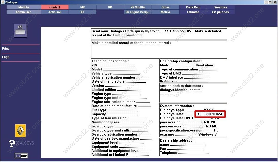Viewport: 278px width, 162px height.
Task: Switch to the Other tab
Action: click(x=165, y=7)
